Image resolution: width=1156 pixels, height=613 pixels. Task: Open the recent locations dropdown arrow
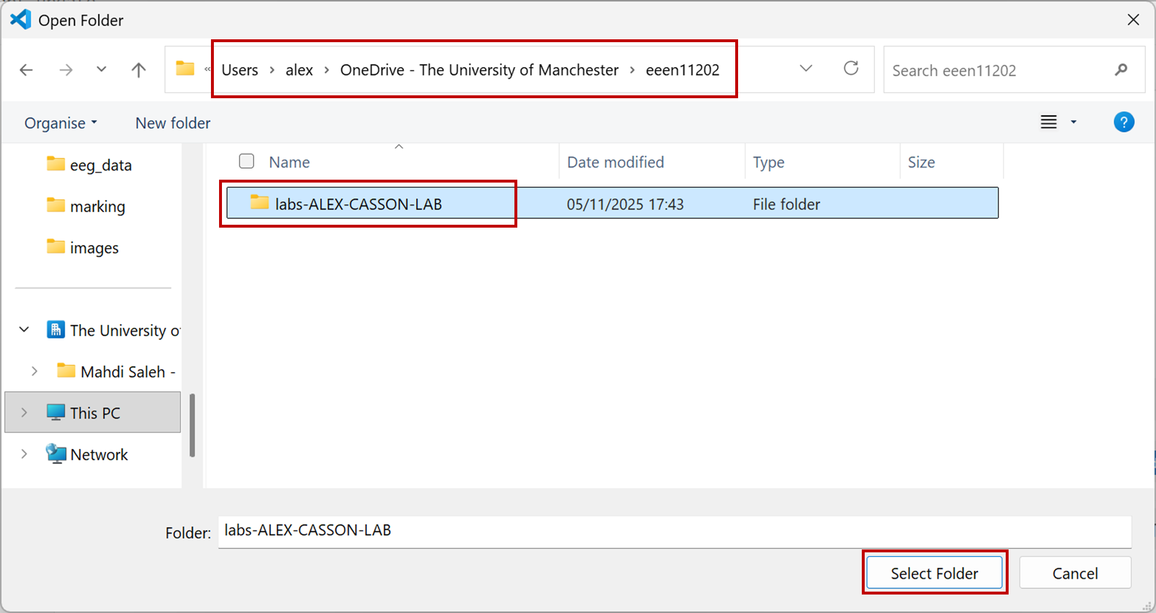(x=101, y=70)
